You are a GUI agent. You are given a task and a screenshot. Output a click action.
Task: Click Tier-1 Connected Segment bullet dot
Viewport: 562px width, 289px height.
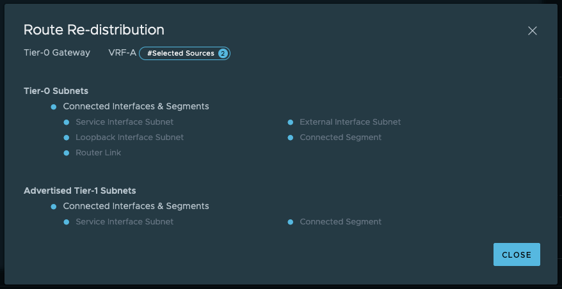click(x=291, y=222)
